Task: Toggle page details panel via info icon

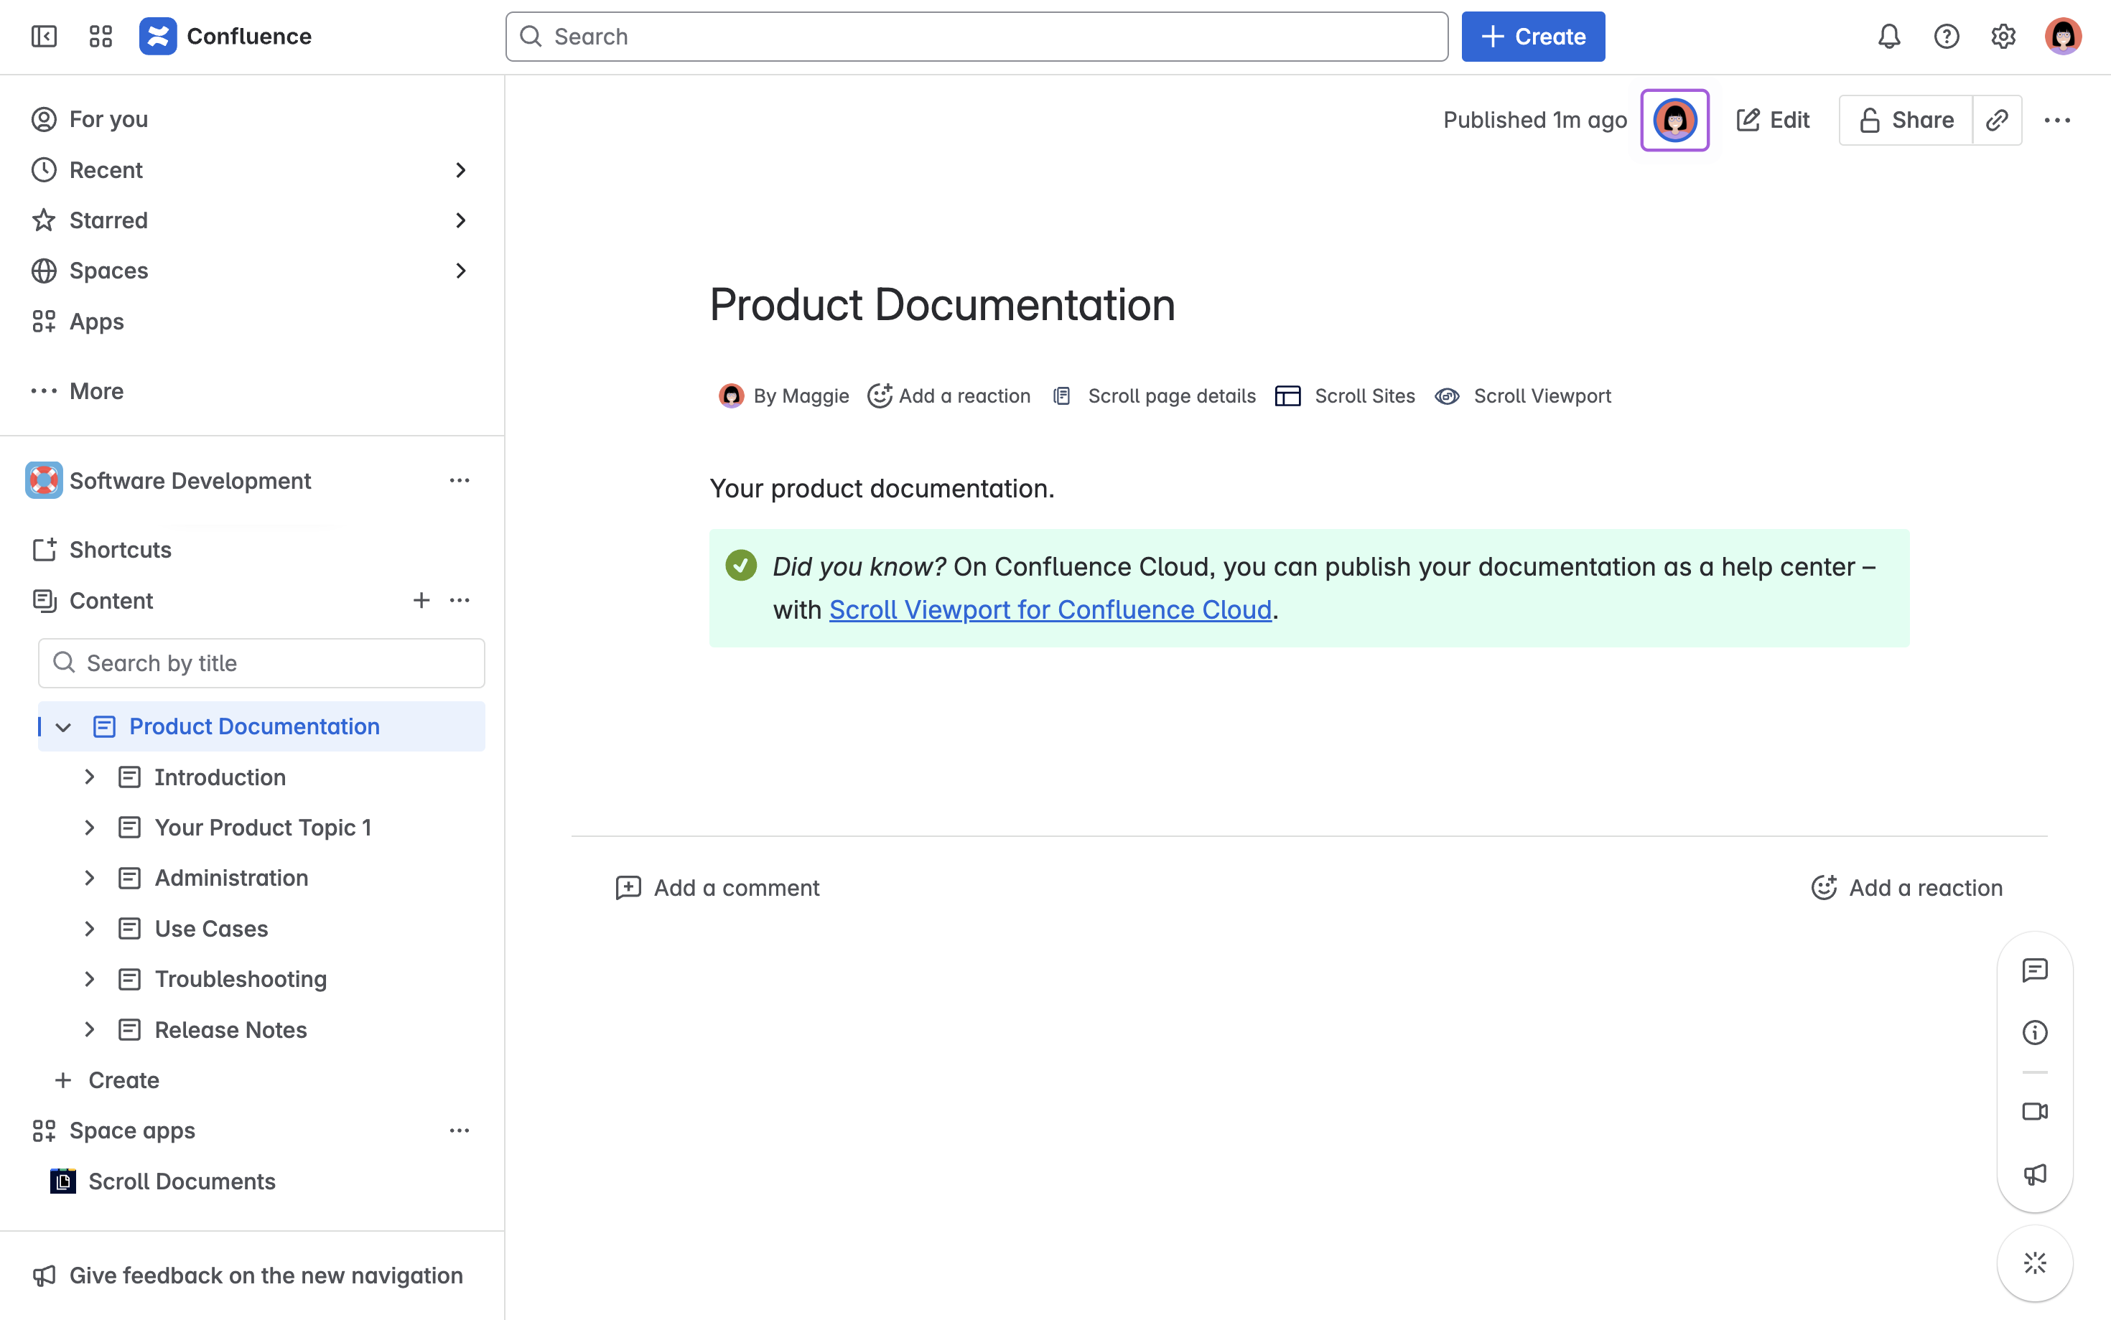Action: (x=2035, y=1033)
